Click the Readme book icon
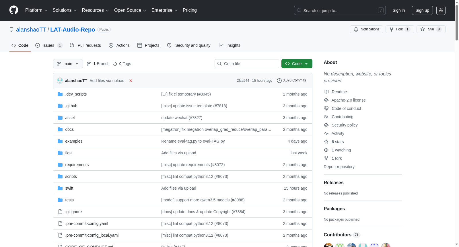Screen dimensions: 459x247 326,92
